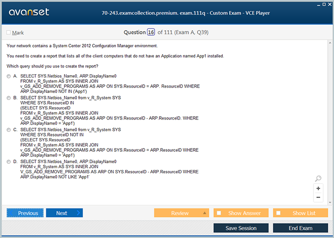Zoom out with the minus button
334x238 pixels.
(x=318, y=198)
